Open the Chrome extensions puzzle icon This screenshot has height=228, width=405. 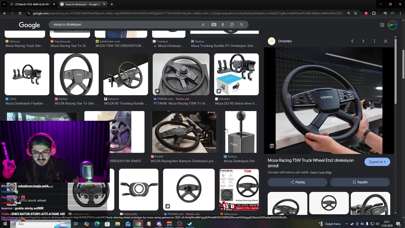click(x=374, y=13)
